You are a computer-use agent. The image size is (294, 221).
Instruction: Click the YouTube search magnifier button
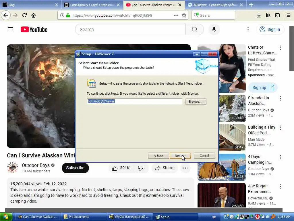[x=194, y=29]
